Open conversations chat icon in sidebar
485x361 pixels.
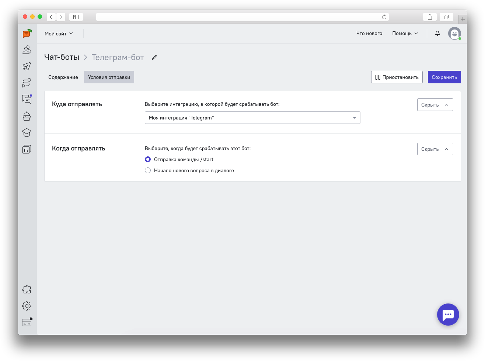tap(27, 99)
